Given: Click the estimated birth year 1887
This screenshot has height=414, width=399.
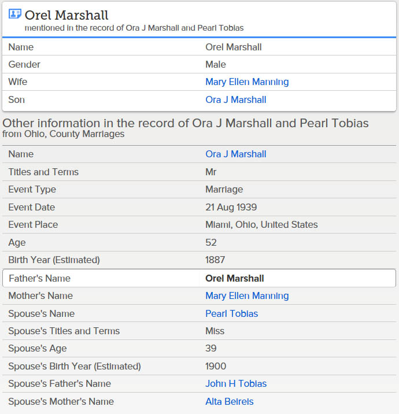Looking at the screenshot, I should point(215,260).
